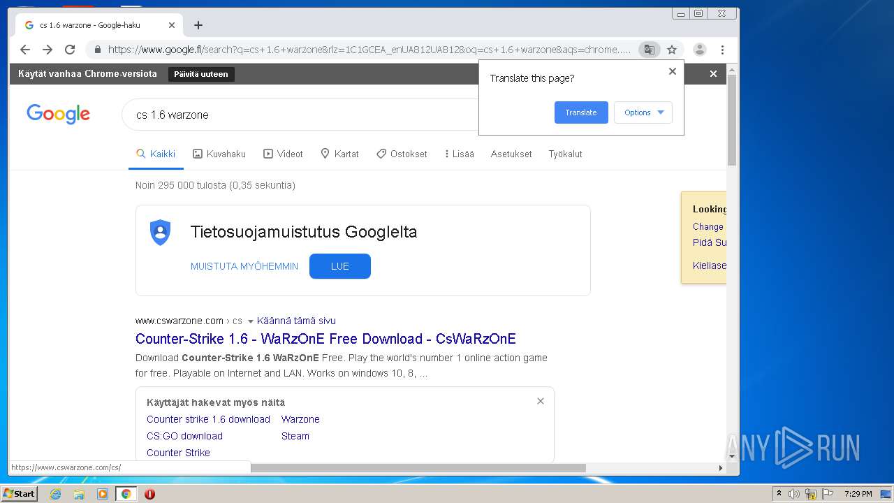The width and height of the screenshot is (894, 503).
Task: Translate the page
Action: (x=581, y=112)
